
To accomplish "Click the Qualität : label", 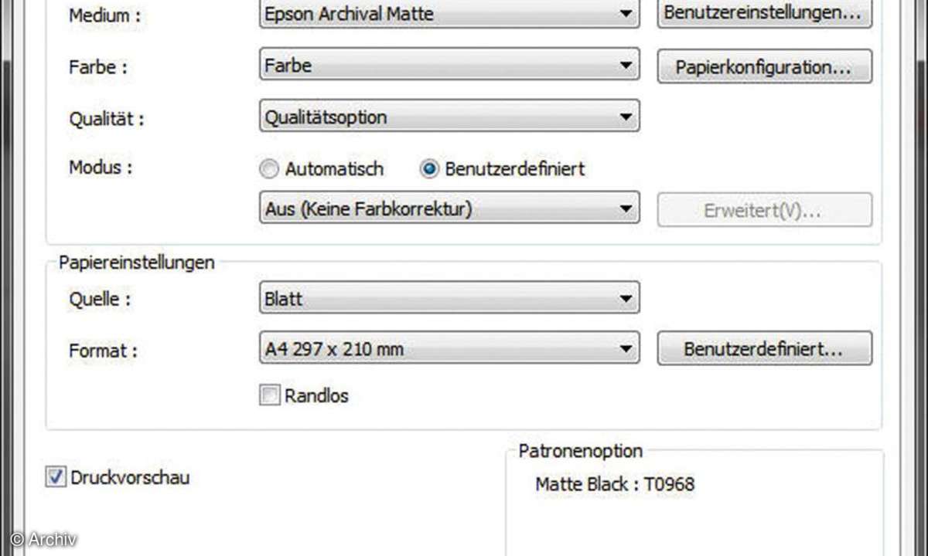I will tap(106, 119).
